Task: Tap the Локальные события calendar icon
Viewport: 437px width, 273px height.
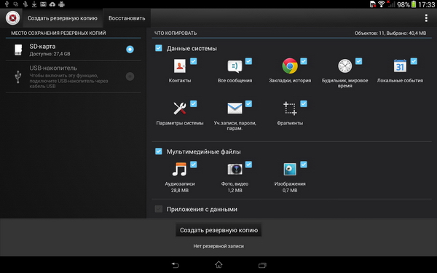Action: coord(400,66)
